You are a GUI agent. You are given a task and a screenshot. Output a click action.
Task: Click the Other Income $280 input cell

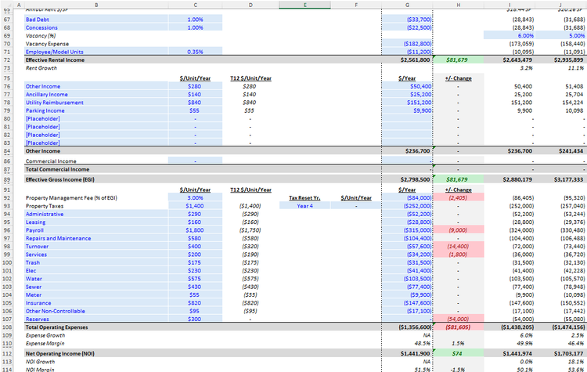195,86
